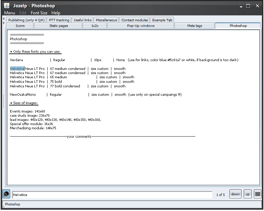
Task: Click the tab scroll left arrow
Action: click(4, 19)
